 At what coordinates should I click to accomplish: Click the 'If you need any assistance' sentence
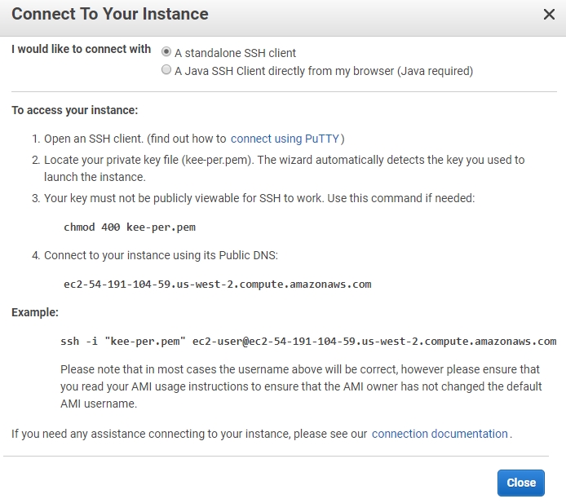click(x=189, y=434)
